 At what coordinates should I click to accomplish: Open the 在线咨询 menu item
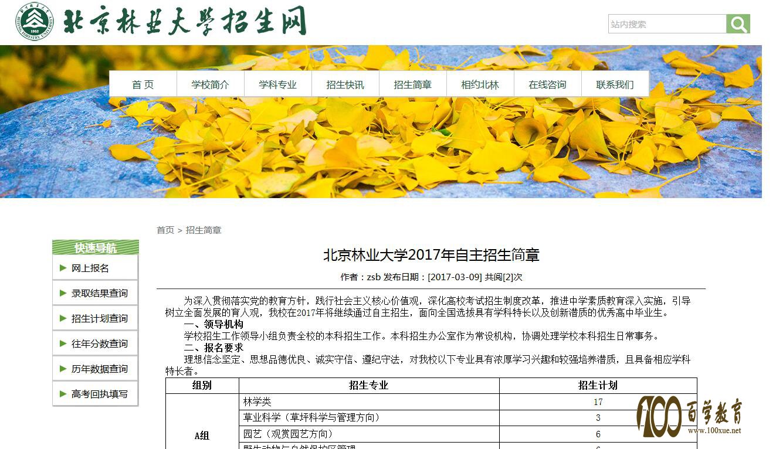[548, 84]
